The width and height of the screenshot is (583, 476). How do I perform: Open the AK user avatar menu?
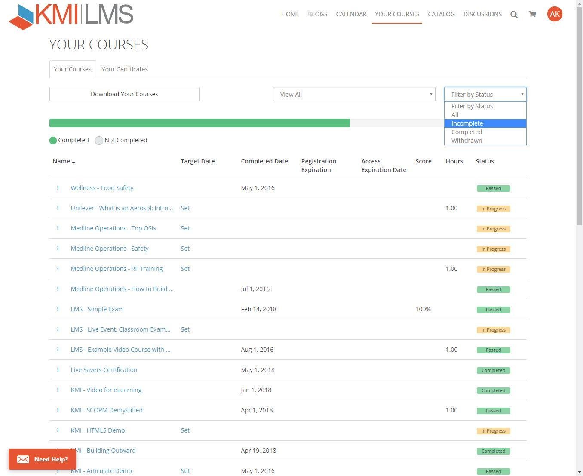tap(555, 14)
